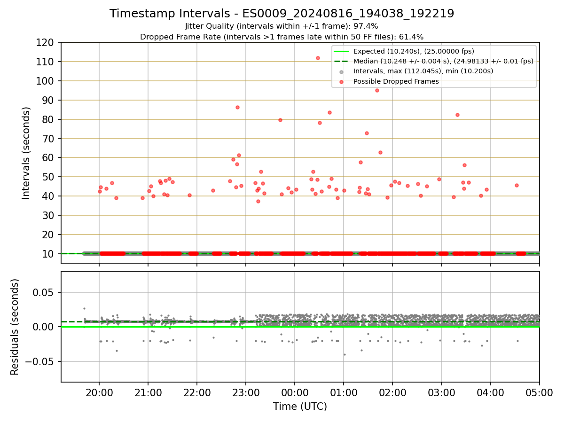Click the 'Time (UTC)' x-axis label
564x423 pixels.
(300, 407)
